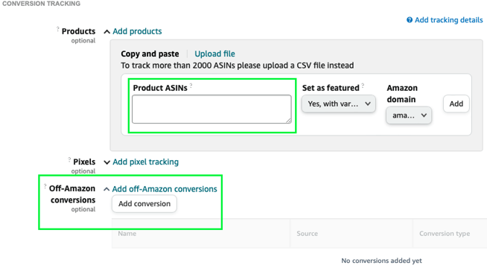Open the Add tracking details link
The width and height of the screenshot is (487, 271).
pos(448,20)
